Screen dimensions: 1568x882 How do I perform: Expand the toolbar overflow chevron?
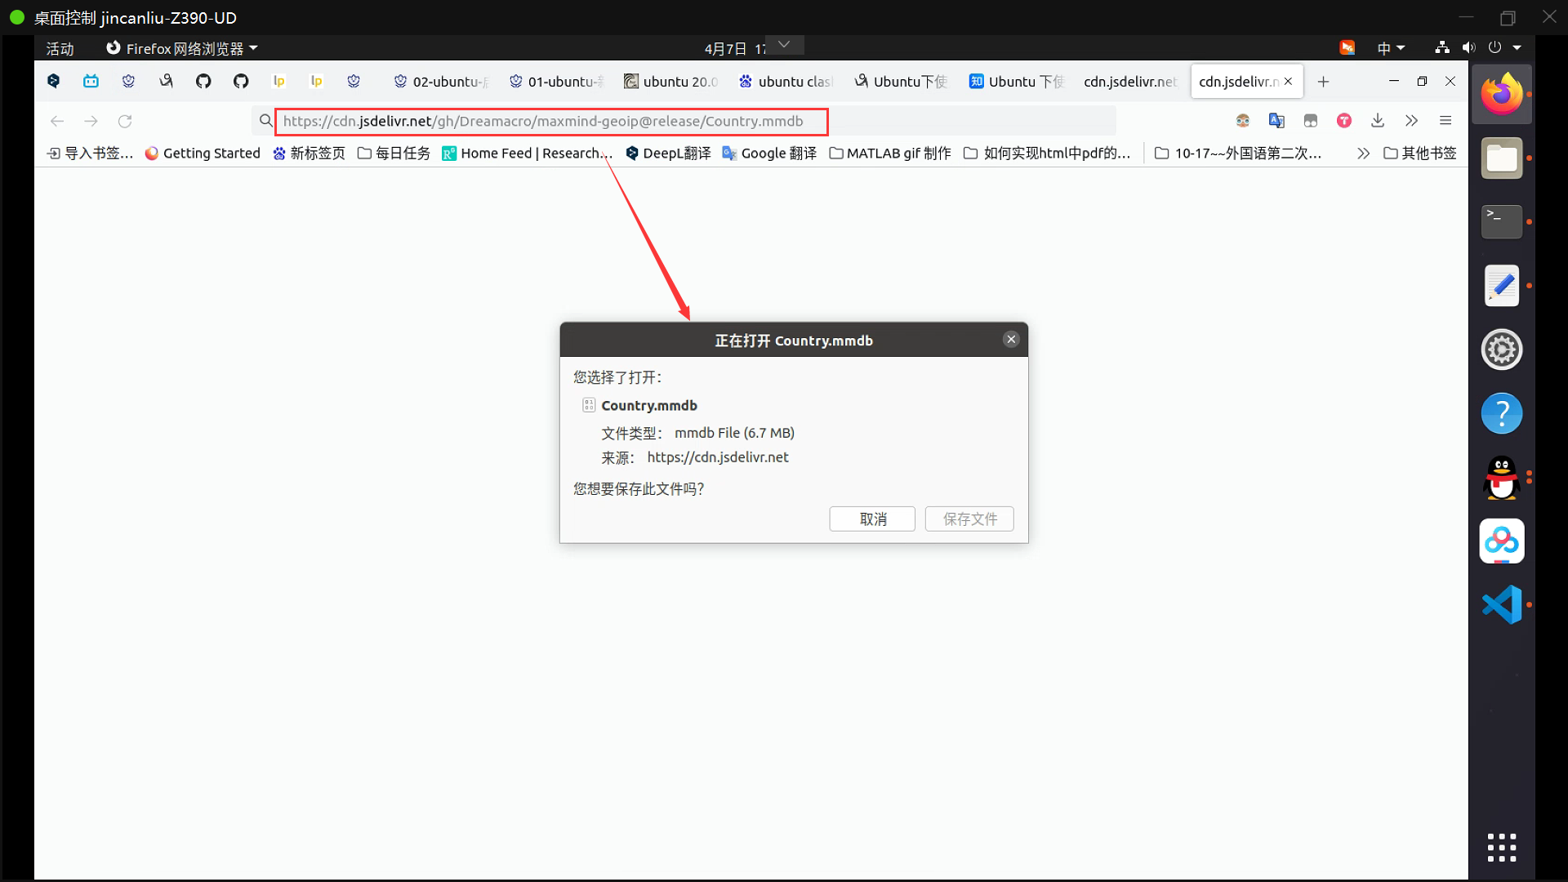click(x=1411, y=121)
